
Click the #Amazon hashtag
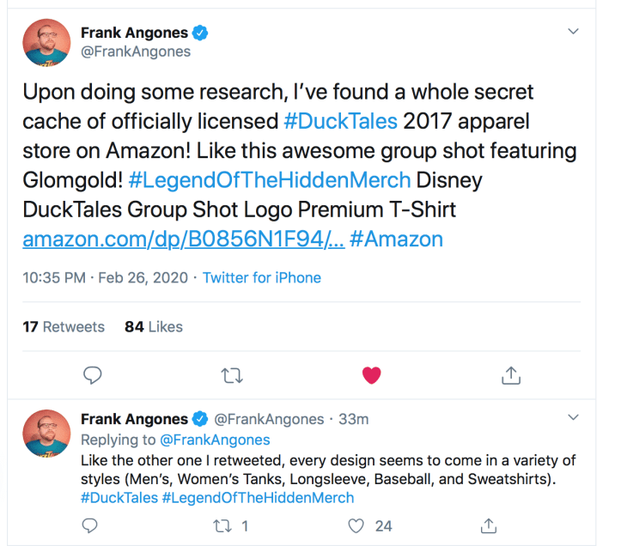396,240
